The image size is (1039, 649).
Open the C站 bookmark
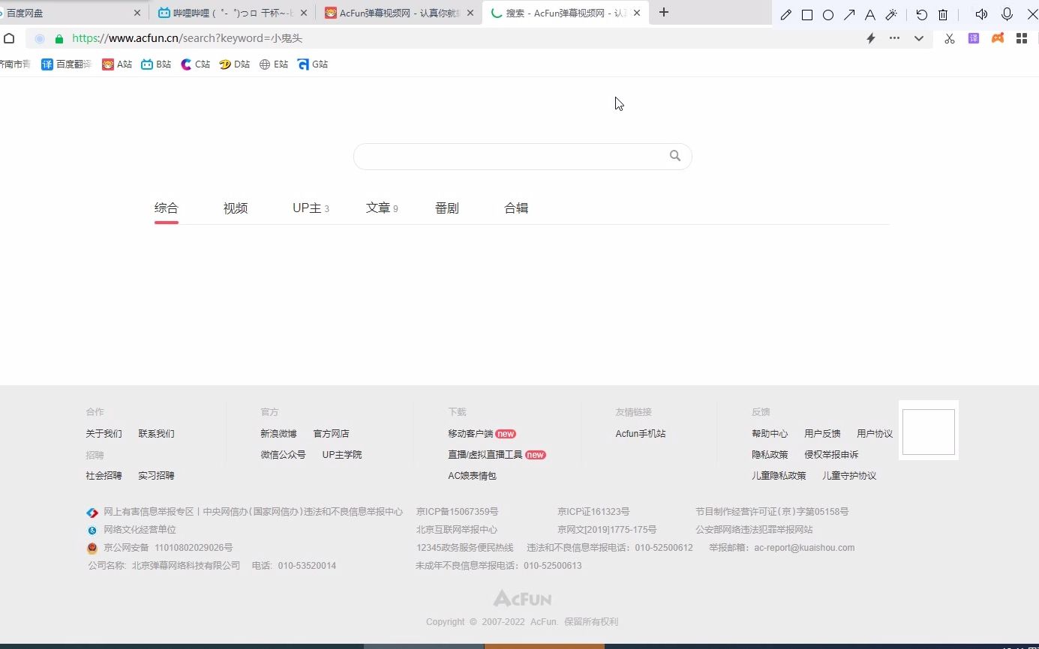tap(196, 64)
